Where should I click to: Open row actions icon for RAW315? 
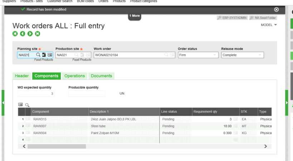[28, 119]
